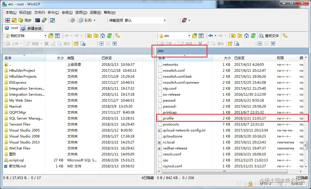Go to home directory on remote panel
This screenshot has height=189, width=311.
(246, 36)
